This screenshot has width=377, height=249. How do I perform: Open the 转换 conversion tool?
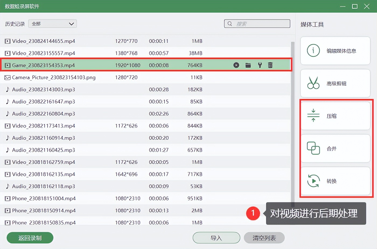pos(335,181)
